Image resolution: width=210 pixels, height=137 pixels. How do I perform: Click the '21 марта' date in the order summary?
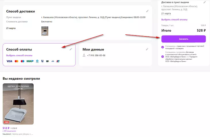pyautogui.click(x=166, y=13)
